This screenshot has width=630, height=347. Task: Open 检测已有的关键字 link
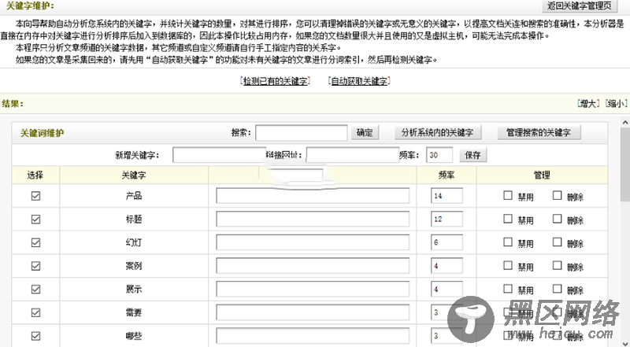(275, 81)
